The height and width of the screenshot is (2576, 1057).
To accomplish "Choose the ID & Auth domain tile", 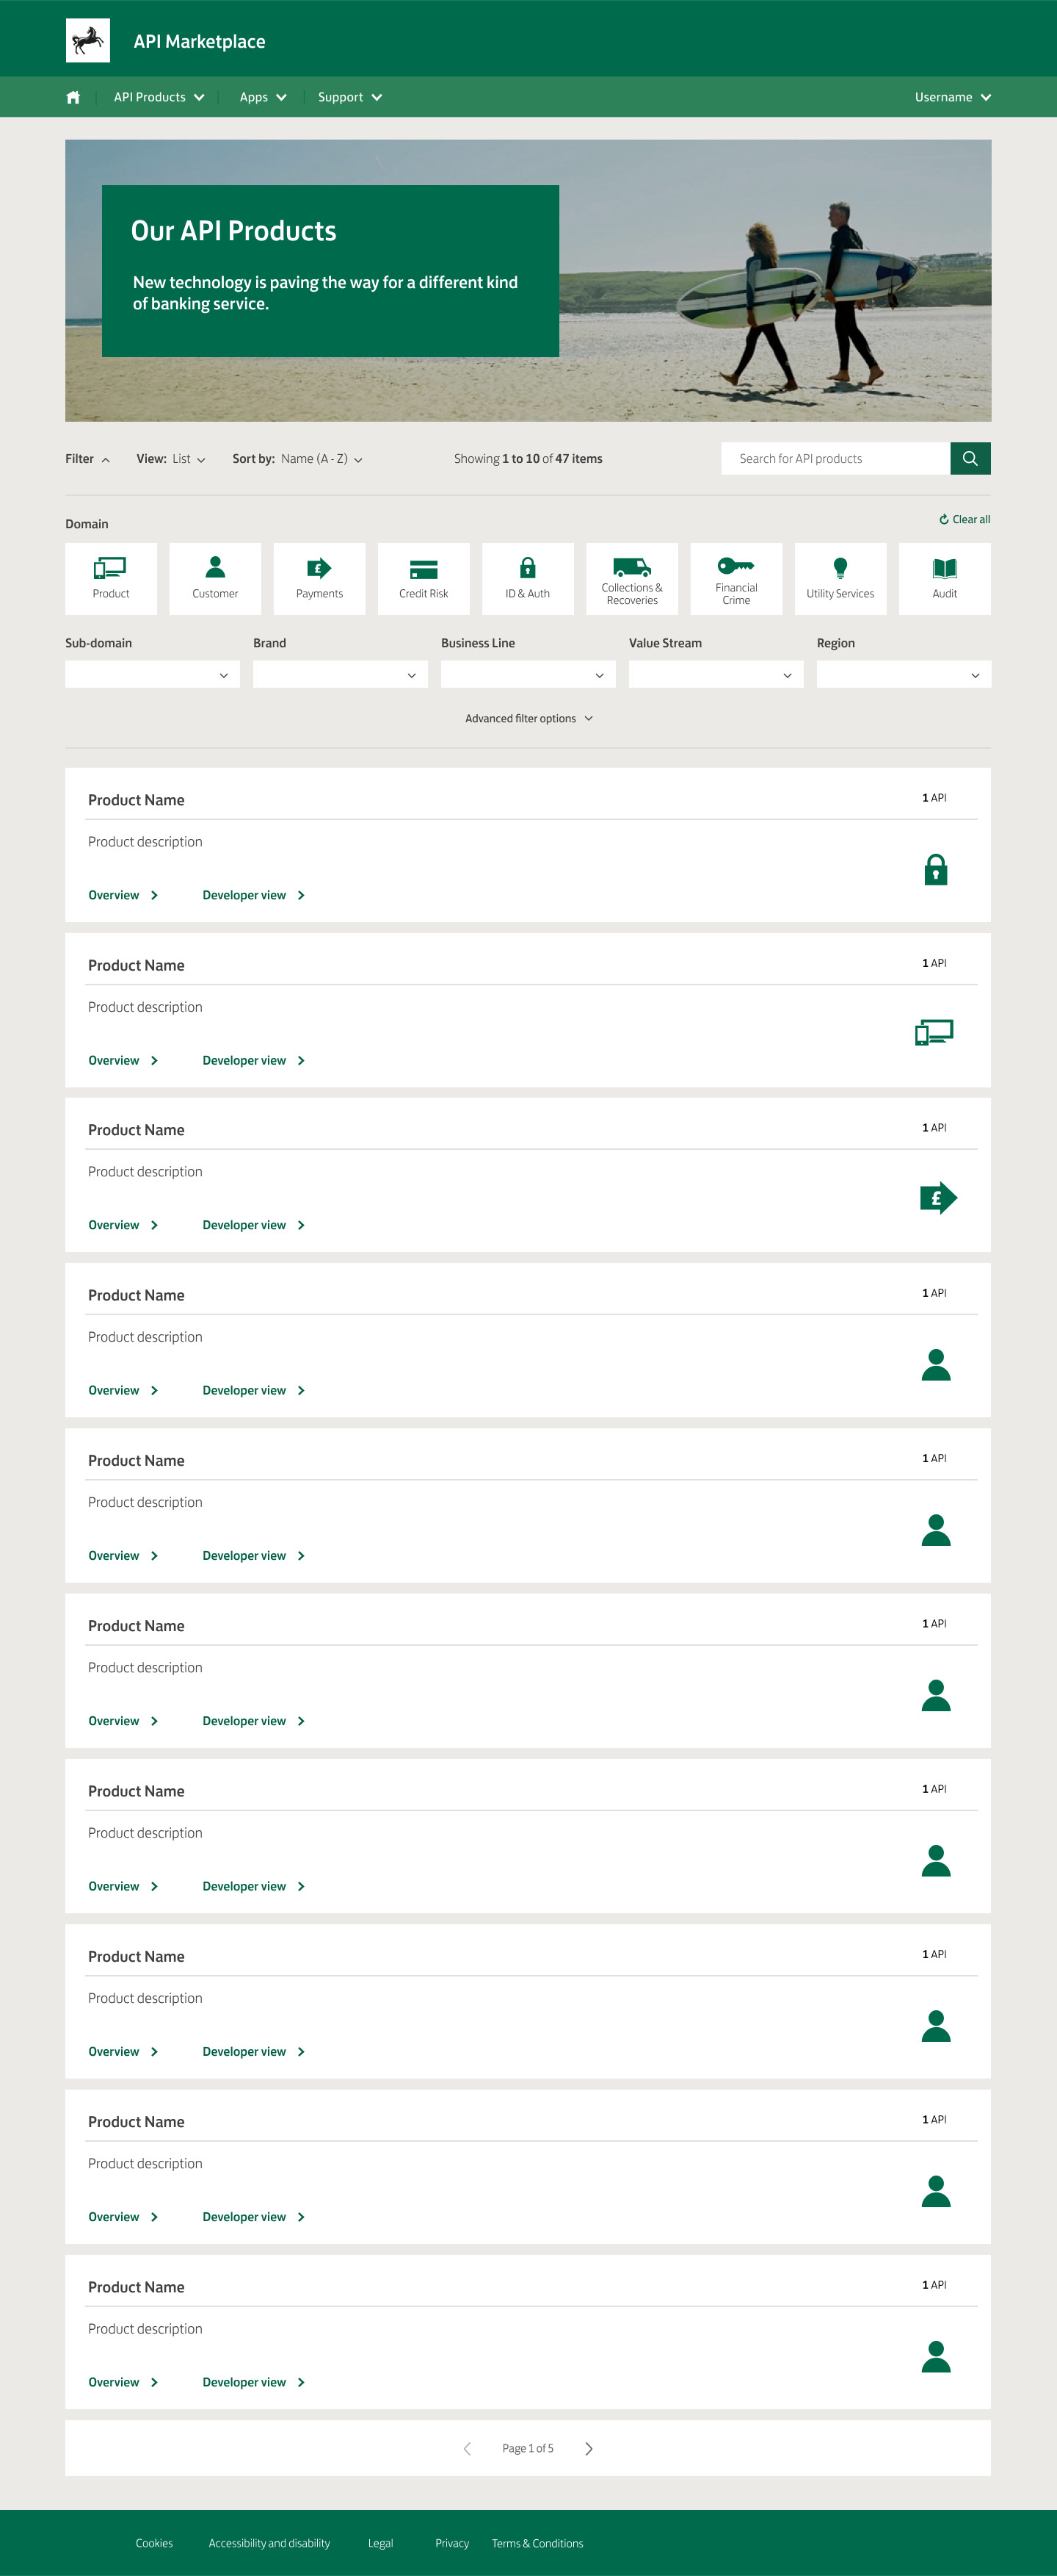I will 528,578.
